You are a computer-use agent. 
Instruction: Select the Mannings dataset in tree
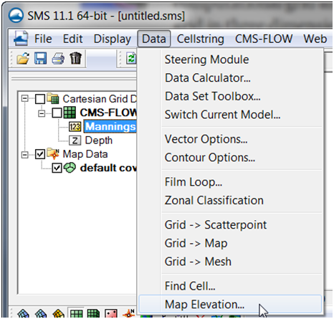110,126
